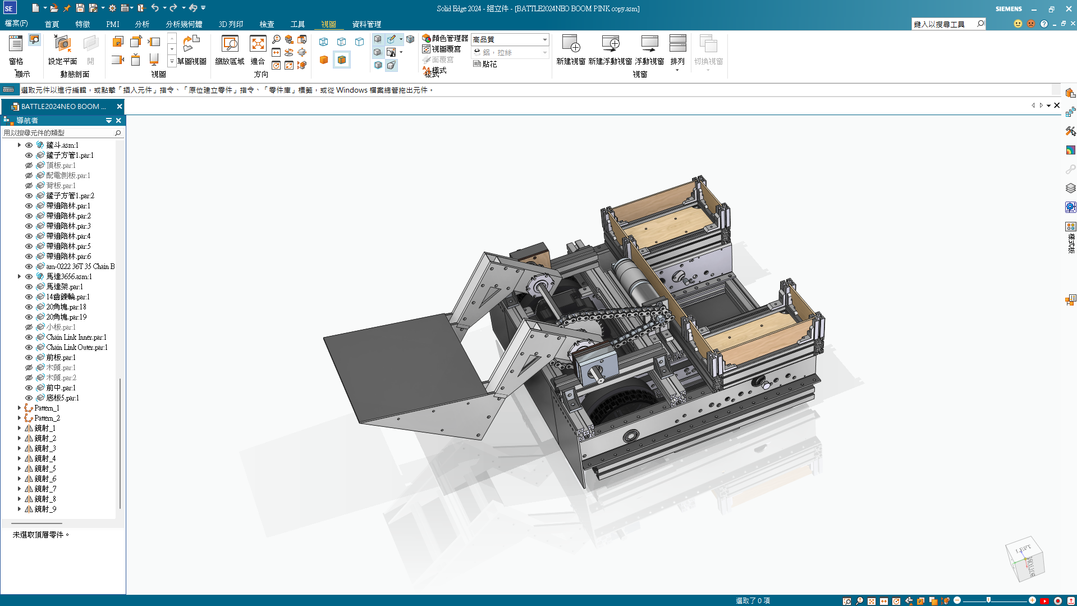1077x606 pixels.
Task: Open the 顏色管理器 color manager
Action: point(445,38)
